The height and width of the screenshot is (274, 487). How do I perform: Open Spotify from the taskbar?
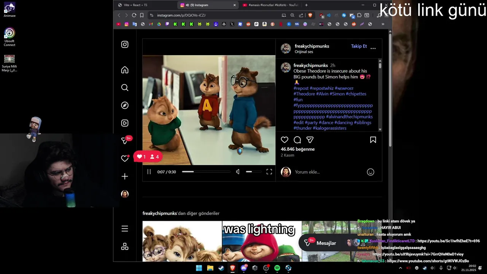(x=277, y=268)
